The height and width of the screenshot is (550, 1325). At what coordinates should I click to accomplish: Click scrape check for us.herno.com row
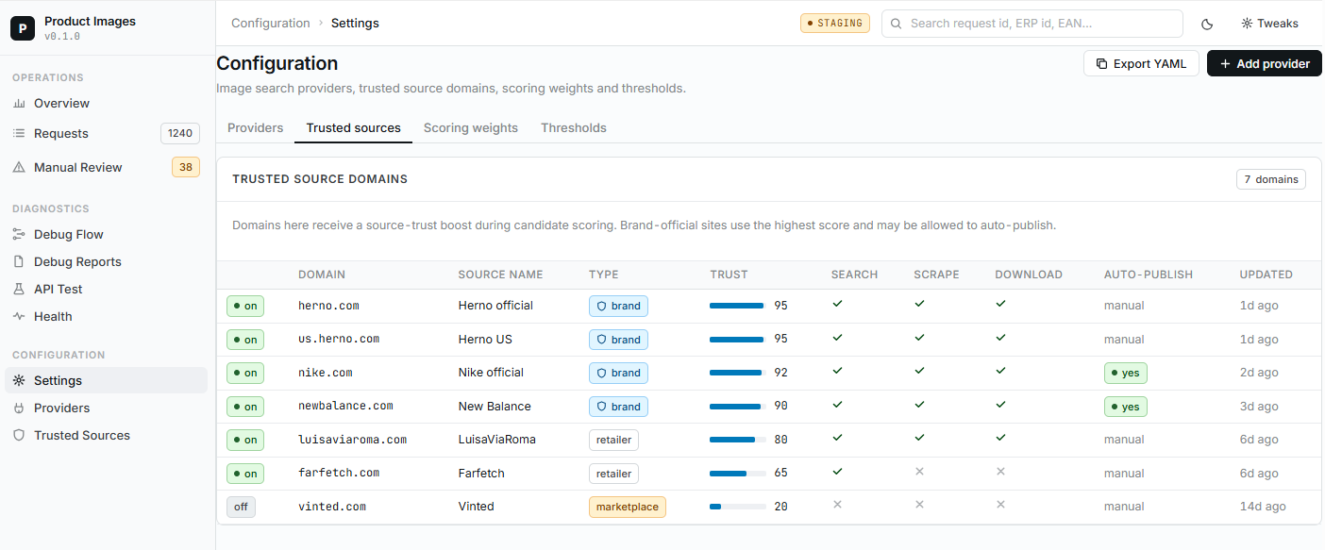click(x=919, y=338)
